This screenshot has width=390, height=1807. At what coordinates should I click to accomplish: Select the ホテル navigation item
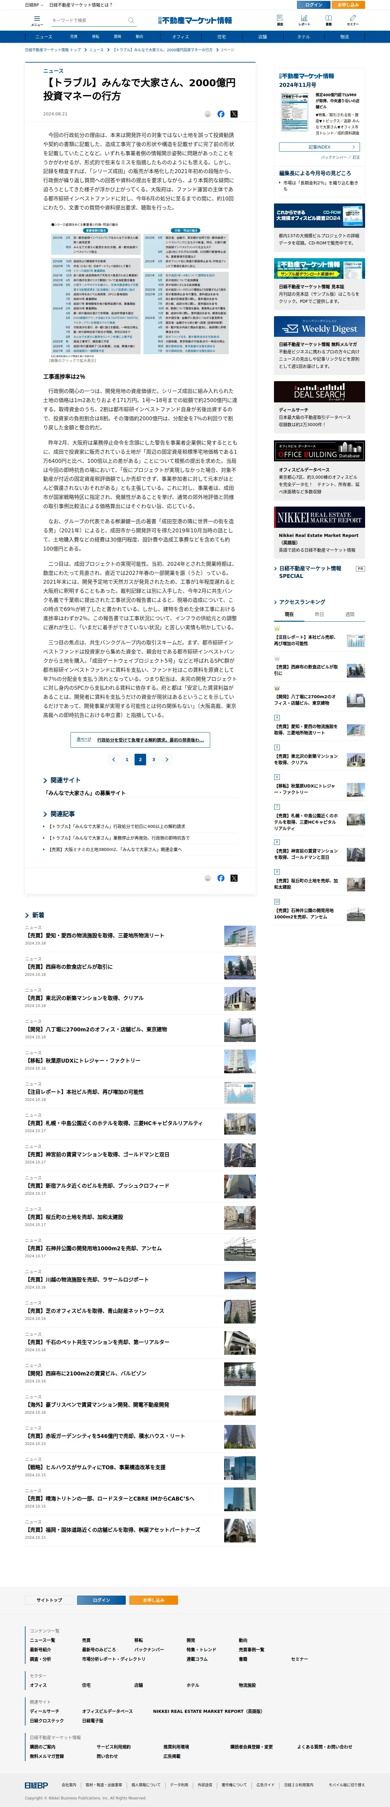(x=303, y=36)
